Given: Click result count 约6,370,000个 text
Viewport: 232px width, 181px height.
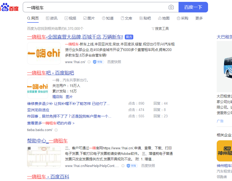Looking at the screenshot, I should 72,29.
